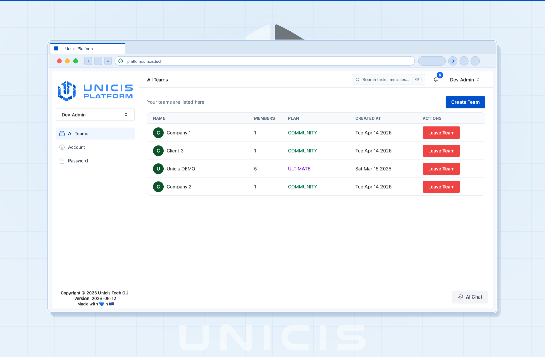This screenshot has height=357, width=545.
Task: Click the red window close dot
Action: [59, 61]
